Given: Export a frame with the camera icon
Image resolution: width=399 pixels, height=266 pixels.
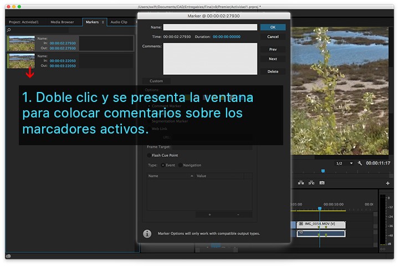Looking at the screenshot, I should pos(322,183).
